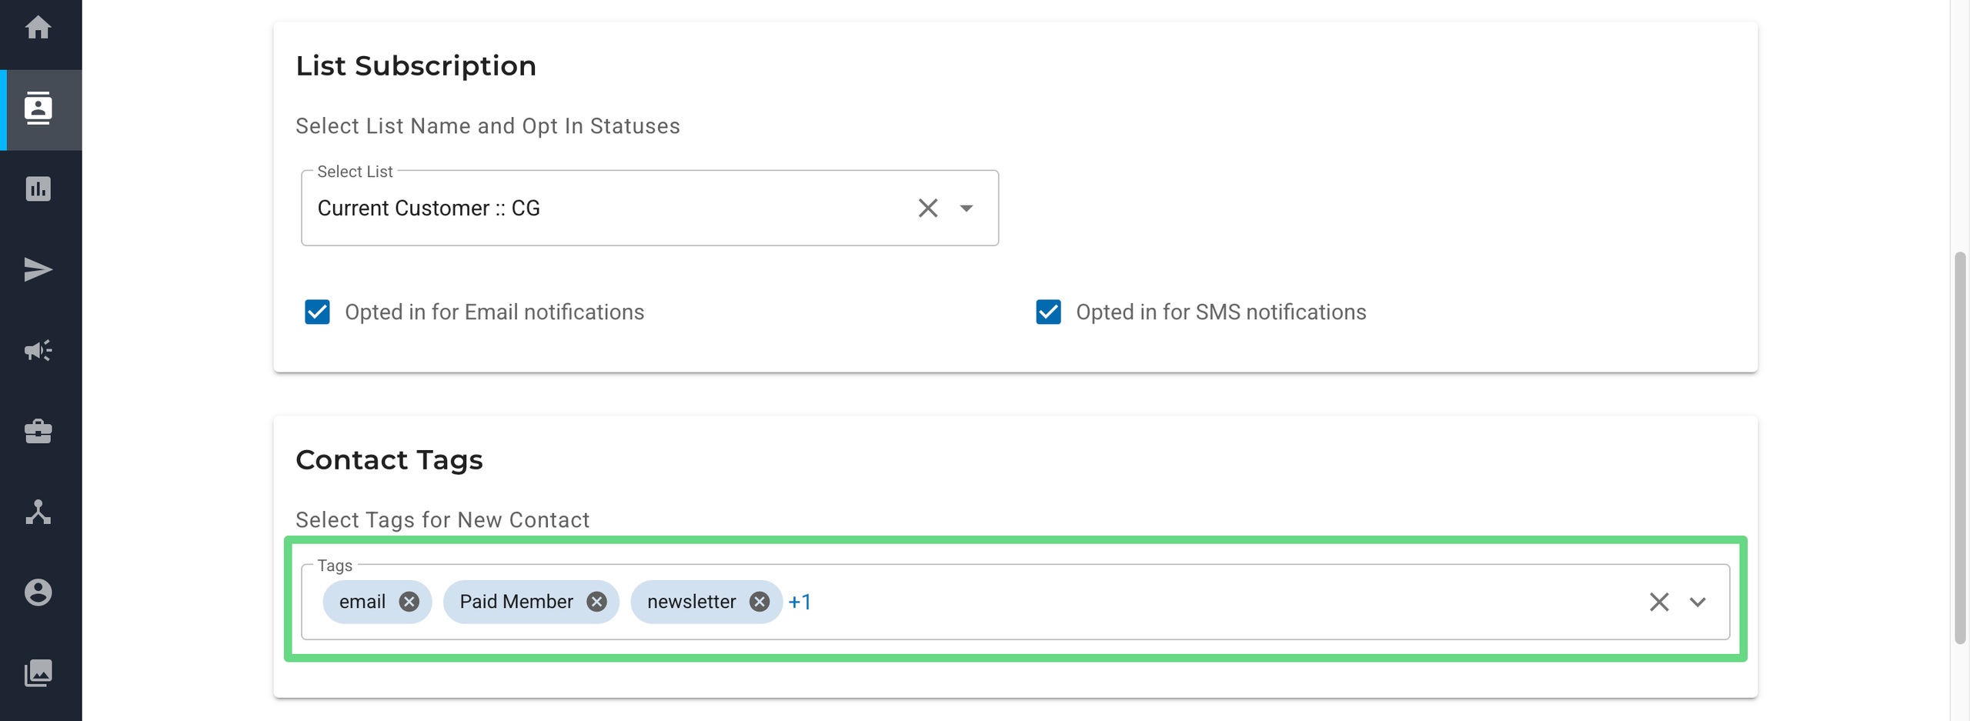Open the megaphone Campaigns sidebar icon
This screenshot has width=1970, height=721.
point(38,350)
